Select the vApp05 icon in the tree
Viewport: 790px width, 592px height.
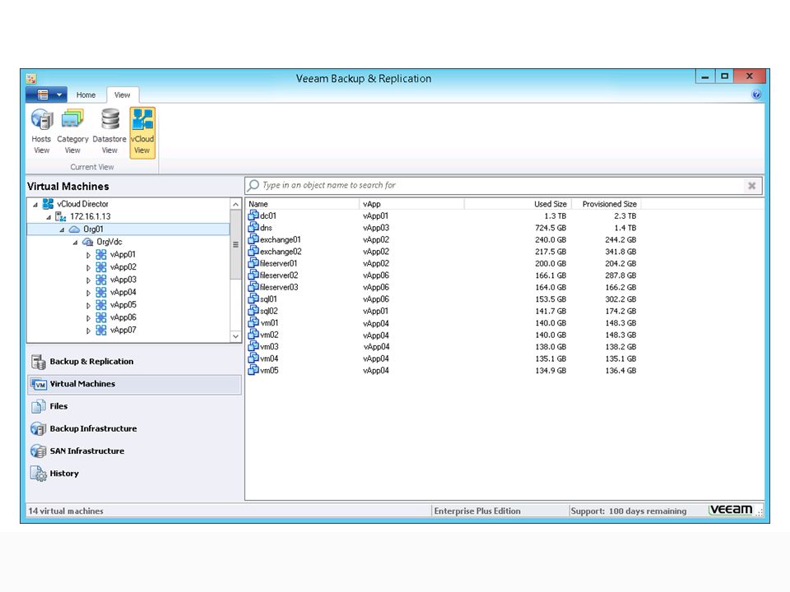coord(101,304)
